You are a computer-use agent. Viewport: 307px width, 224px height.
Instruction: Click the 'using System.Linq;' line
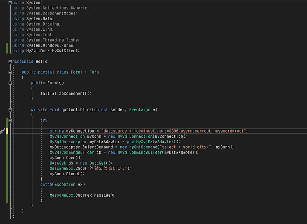(x=33, y=29)
